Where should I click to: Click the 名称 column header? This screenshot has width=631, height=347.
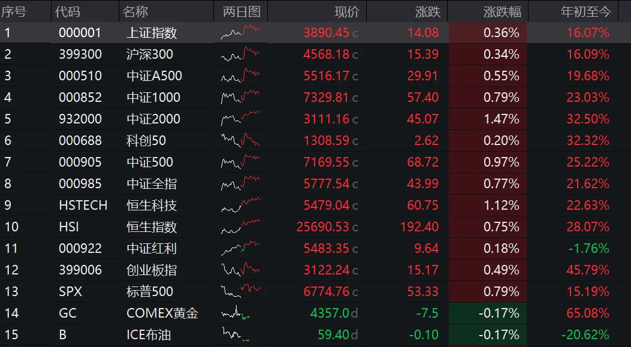(x=135, y=11)
